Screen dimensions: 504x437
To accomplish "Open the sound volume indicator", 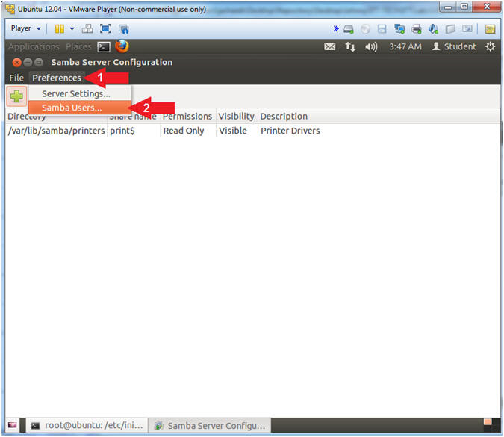I will [371, 47].
